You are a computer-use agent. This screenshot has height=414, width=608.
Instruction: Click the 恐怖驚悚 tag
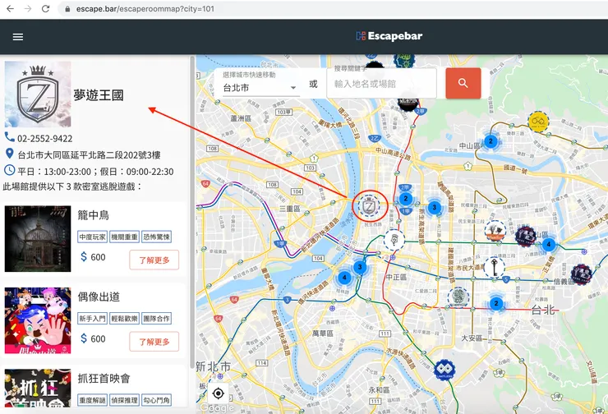pos(156,237)
